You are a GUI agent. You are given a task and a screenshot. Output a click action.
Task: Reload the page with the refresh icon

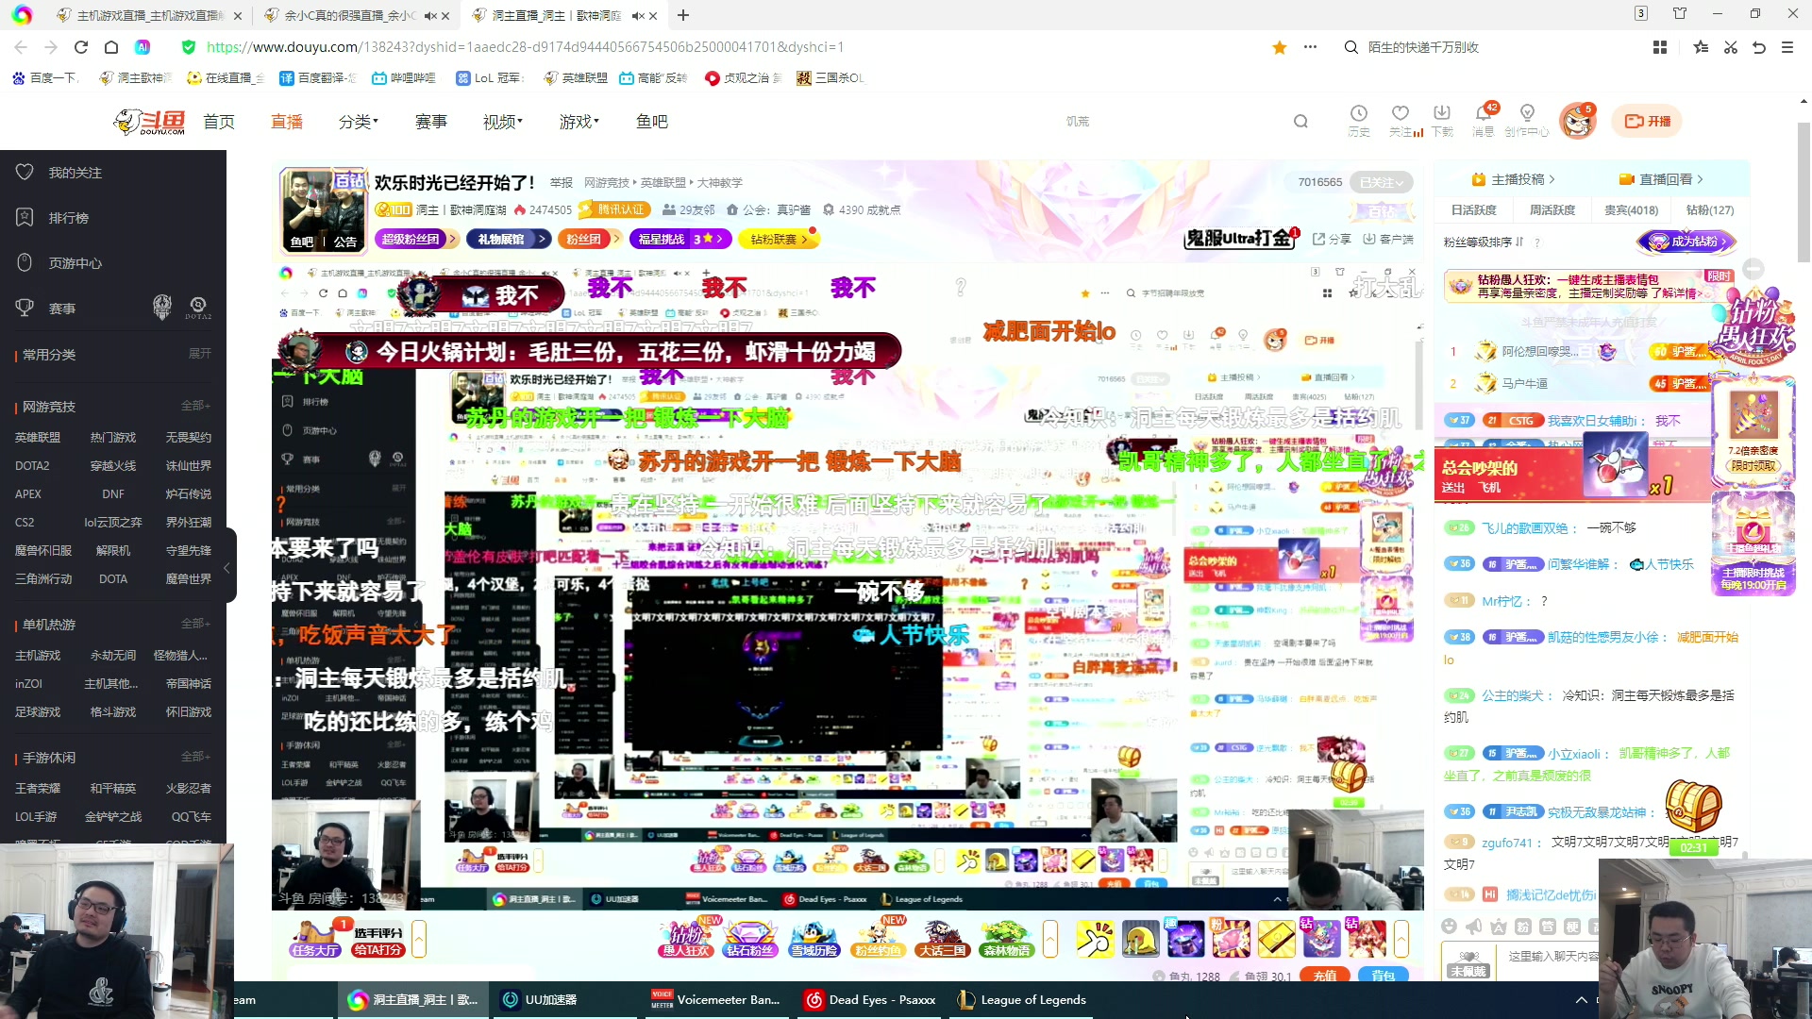81,47
